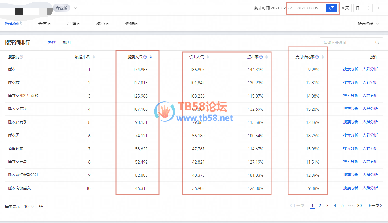Image resolution: width=388 pixels, height=223 pixels.
Task: Expand the 专业版 version dropdown arrow
Action: click(75, 8)
